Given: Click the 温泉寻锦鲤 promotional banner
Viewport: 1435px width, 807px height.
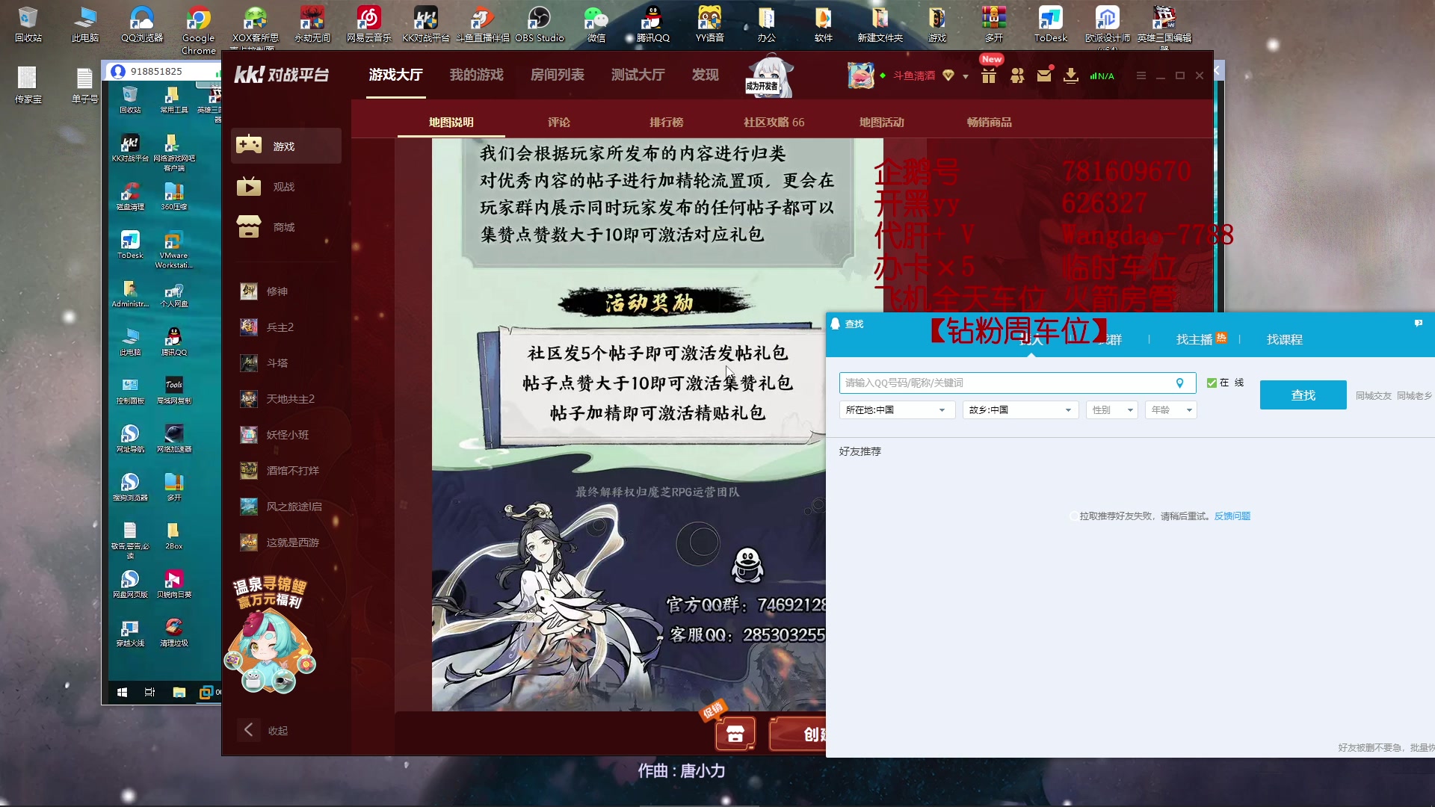Looking at the screenshot, I should (x=271, y=634).
